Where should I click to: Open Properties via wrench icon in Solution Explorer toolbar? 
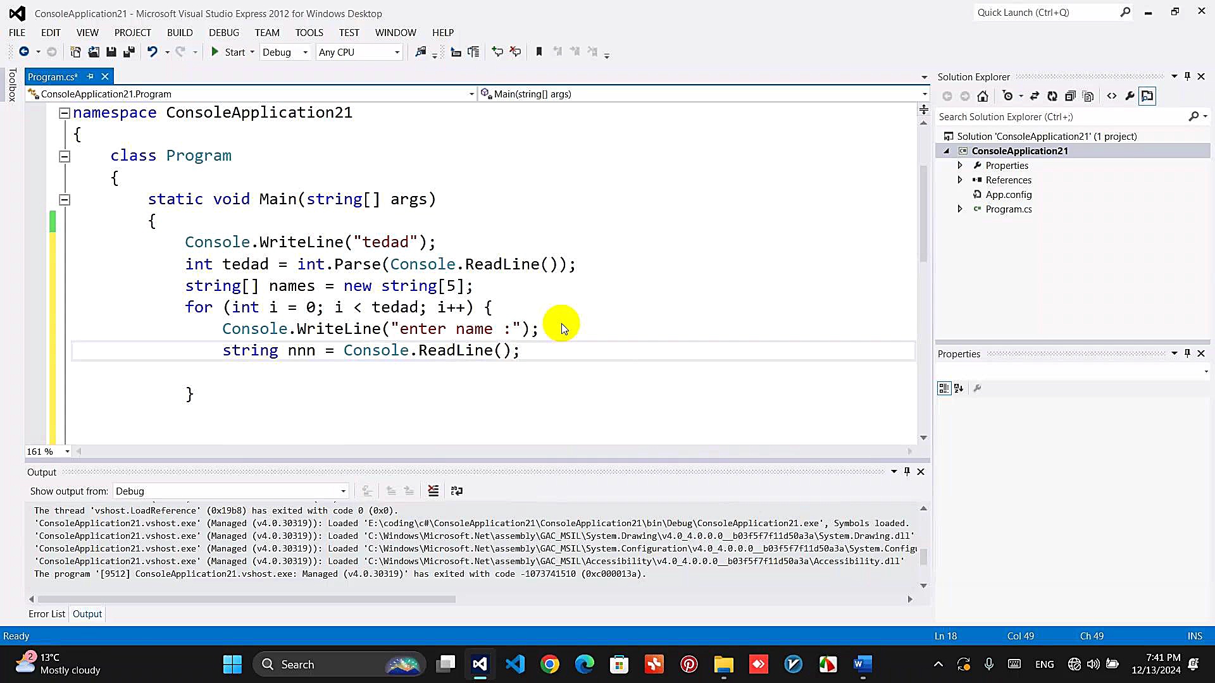pos(1130,96)
